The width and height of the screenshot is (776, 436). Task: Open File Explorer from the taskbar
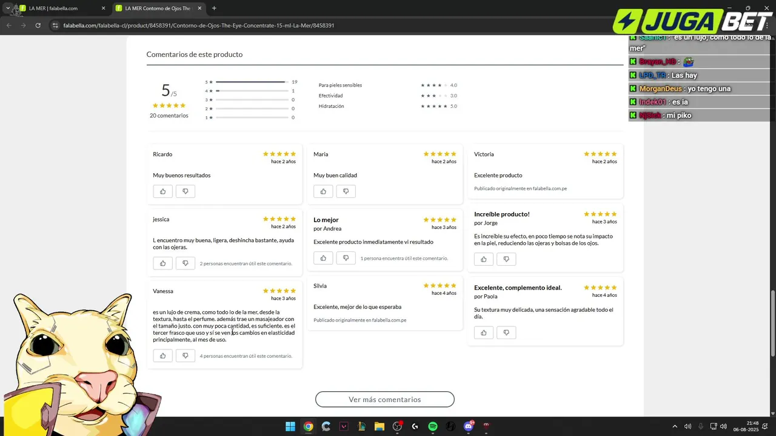tap(379, 426)
